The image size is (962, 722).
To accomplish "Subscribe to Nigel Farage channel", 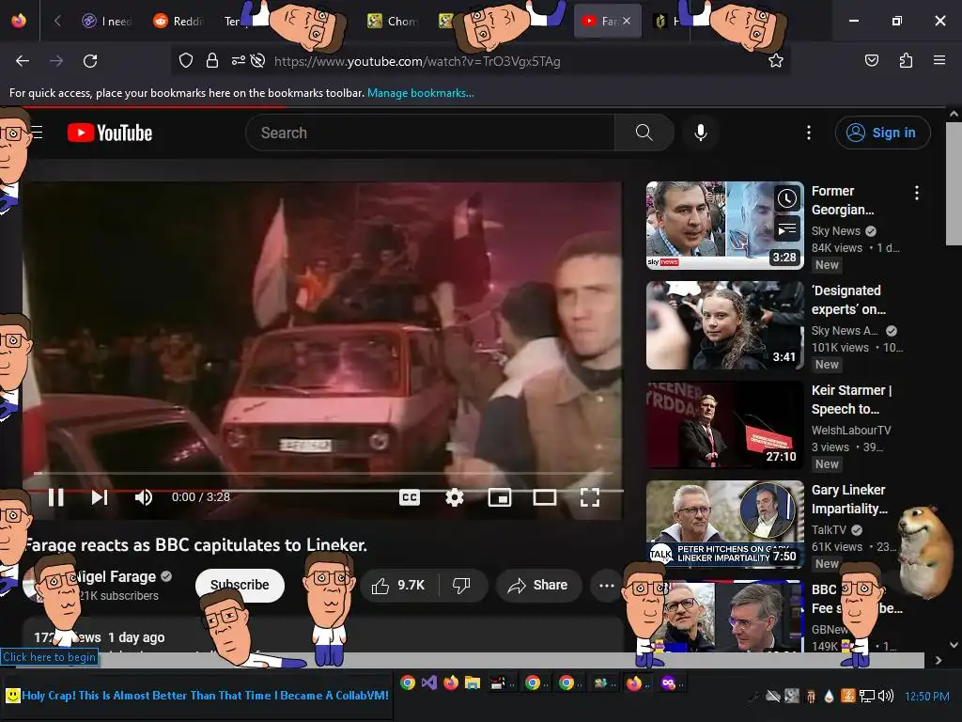I will pos(240,585).
